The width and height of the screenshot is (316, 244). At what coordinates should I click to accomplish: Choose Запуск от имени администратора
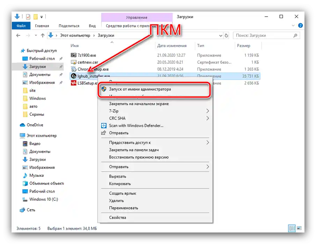(x=155, y=89)
